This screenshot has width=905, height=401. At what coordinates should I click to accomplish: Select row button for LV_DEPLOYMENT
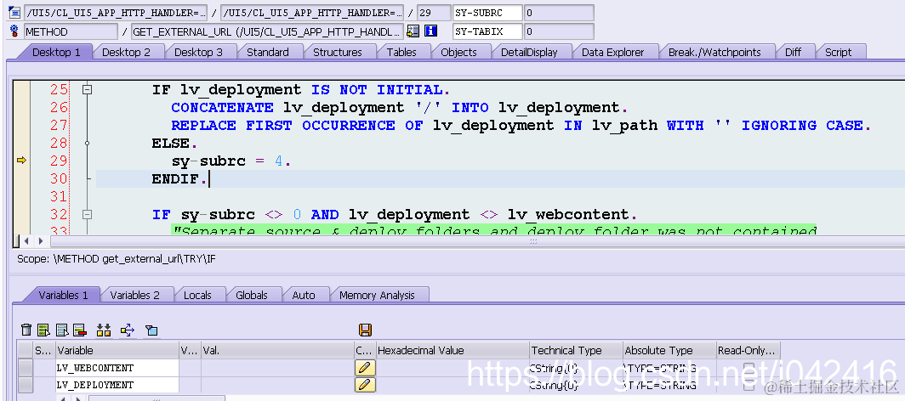click(26, 385)
